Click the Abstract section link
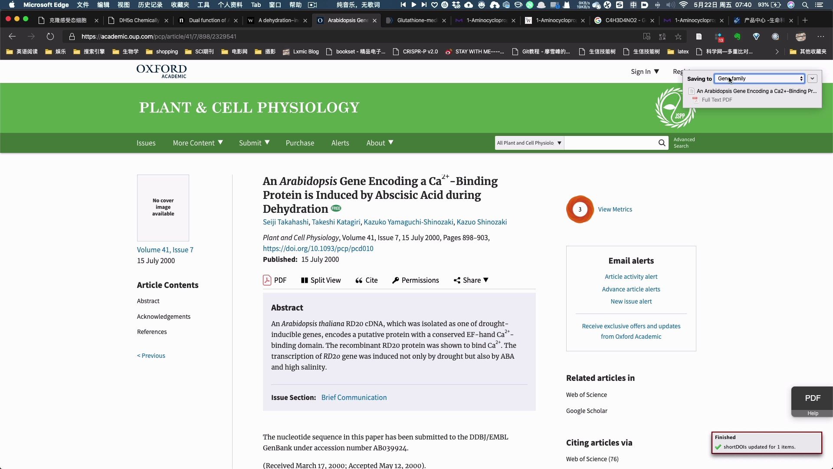Viewport: 833px width, 469px height. click(148, 301)
